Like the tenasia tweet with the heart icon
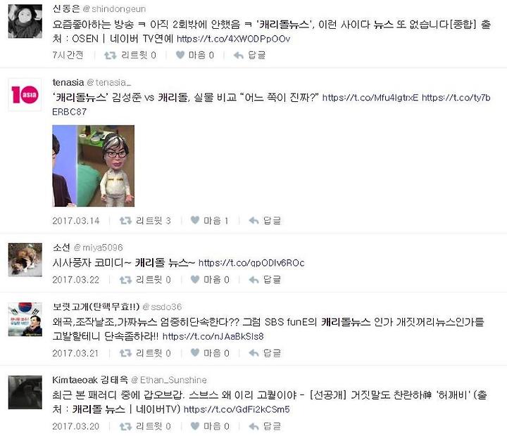 tap(195, 220)
